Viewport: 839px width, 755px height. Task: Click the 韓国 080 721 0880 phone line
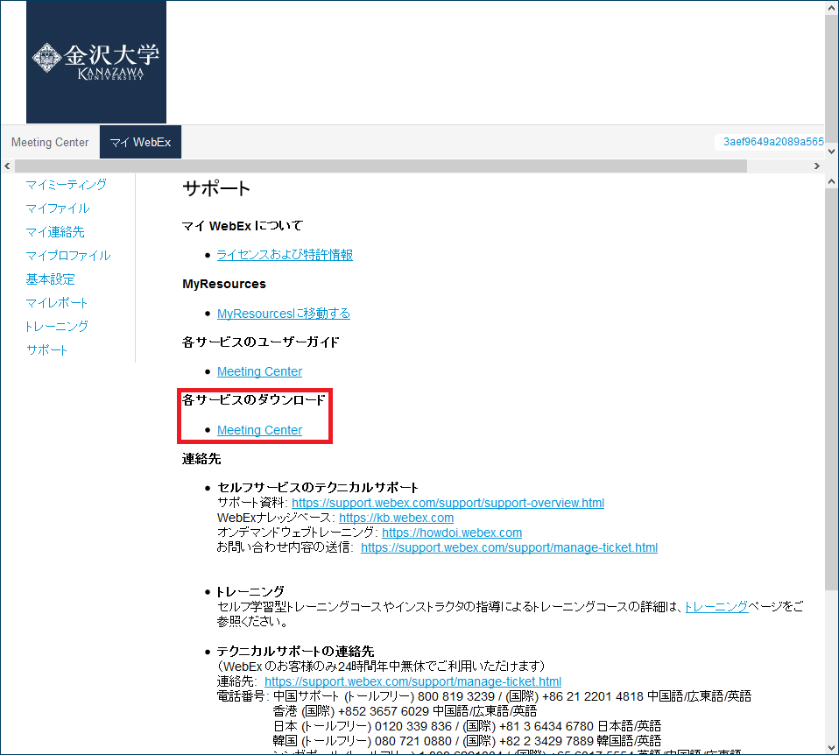coord(467,741)
